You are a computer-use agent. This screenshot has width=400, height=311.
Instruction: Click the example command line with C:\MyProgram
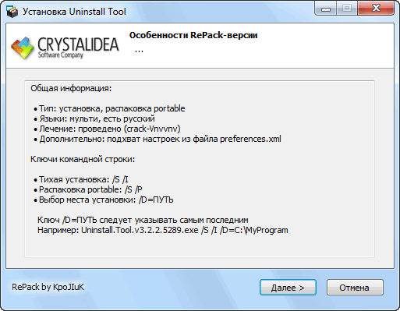coord(163,230)
